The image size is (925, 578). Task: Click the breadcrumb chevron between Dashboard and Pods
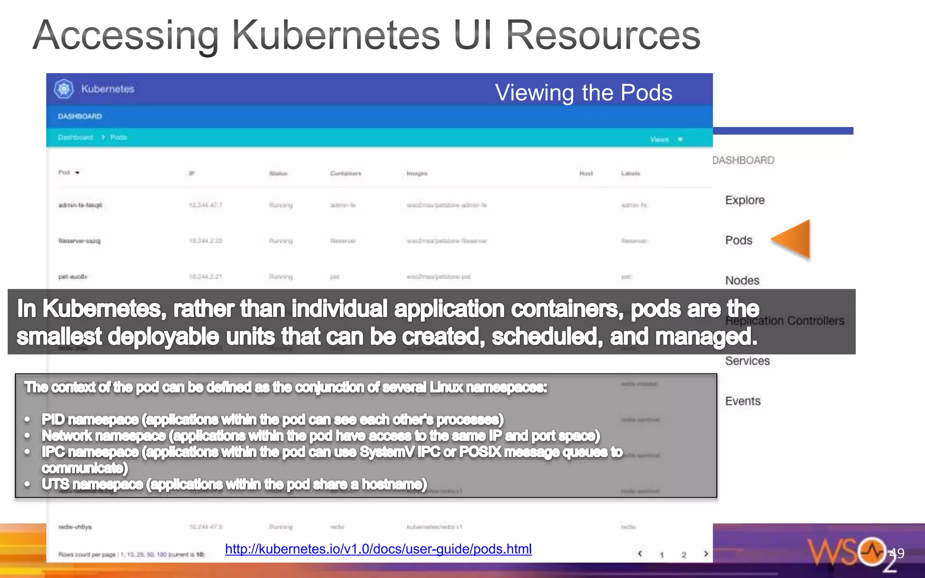pos(103,137)
